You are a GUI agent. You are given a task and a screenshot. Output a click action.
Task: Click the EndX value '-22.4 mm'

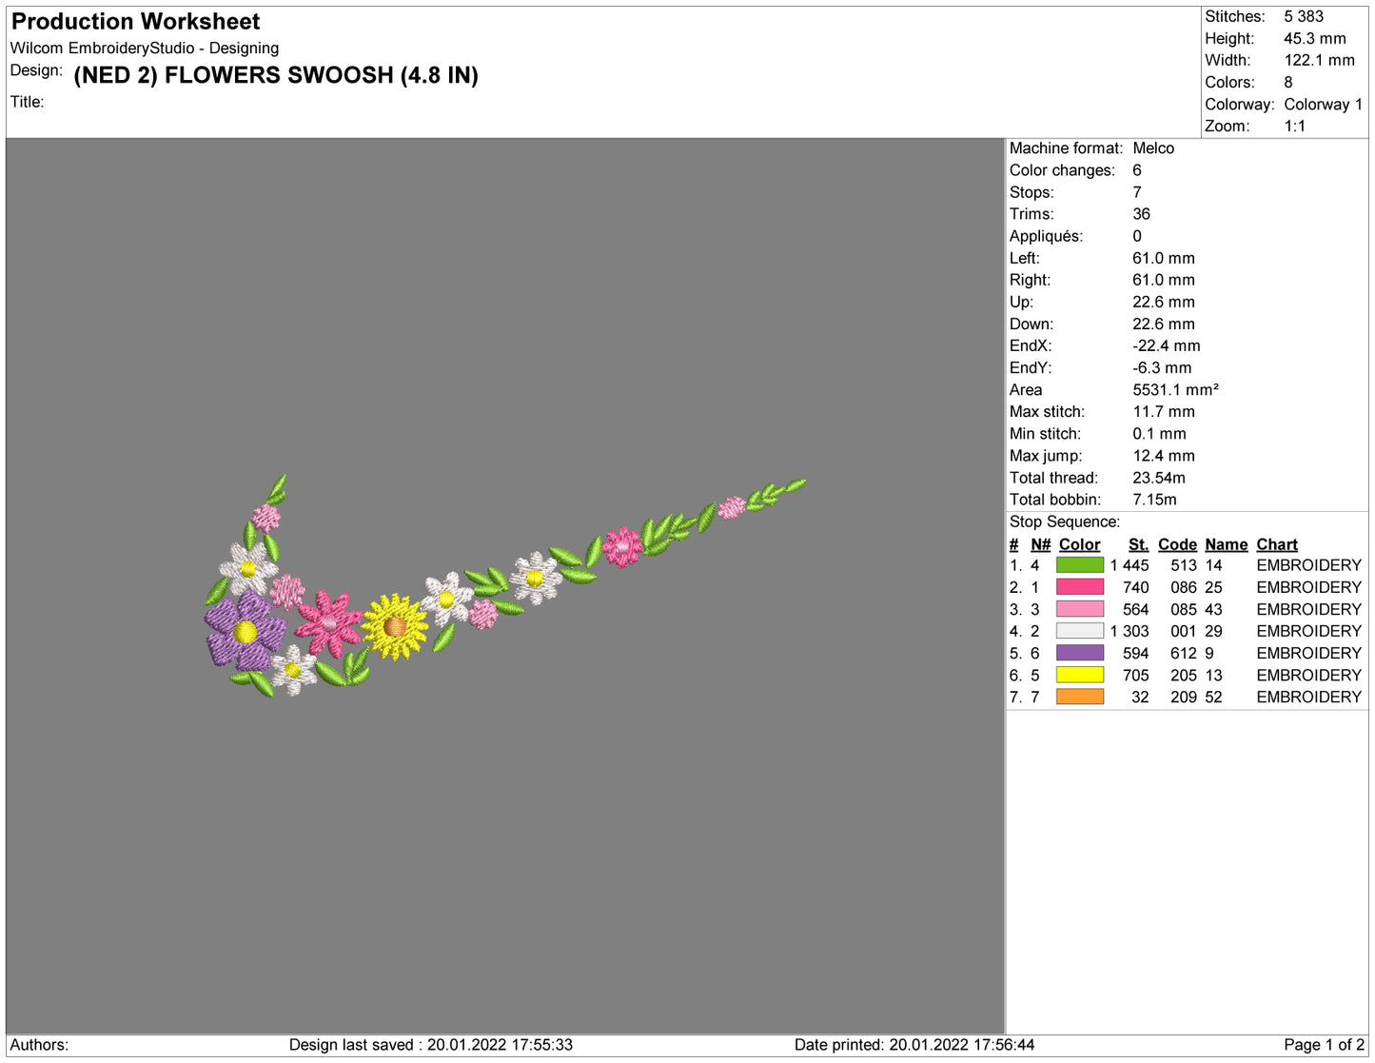click(x=1166, y=346)
